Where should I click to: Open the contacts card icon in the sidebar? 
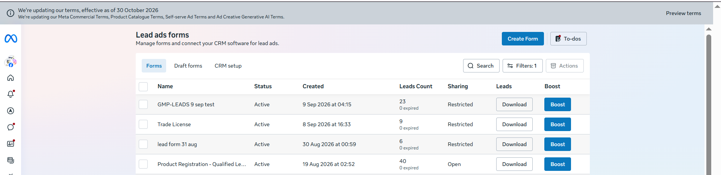coord(11,143)
